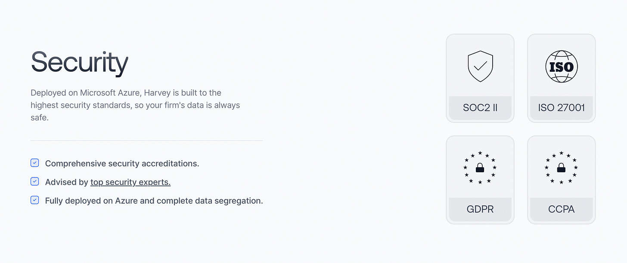Click the Security heading

tap(80, 63)
